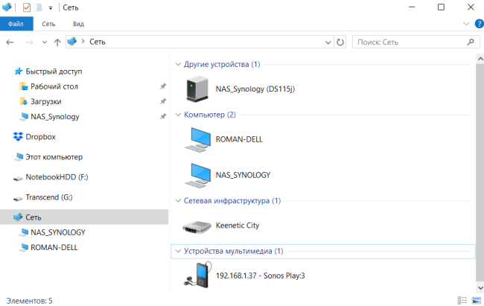Viewport: 484px width, 306px height.
Task: Open the Keenetic City router icon
Action: tap(199, 225)
